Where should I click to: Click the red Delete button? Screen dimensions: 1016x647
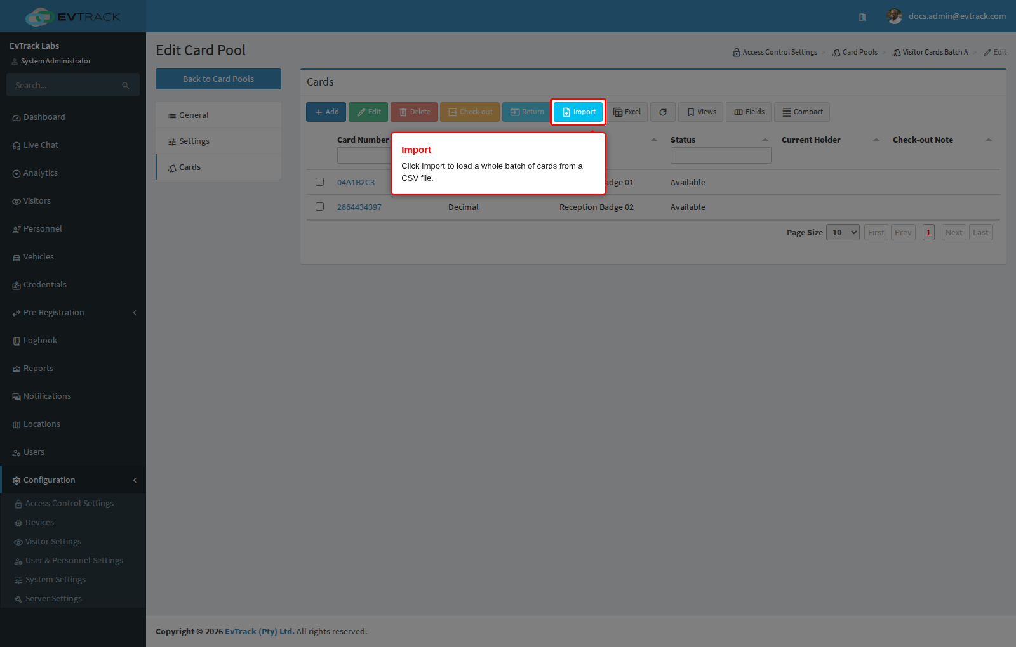(x=414, y=112)
